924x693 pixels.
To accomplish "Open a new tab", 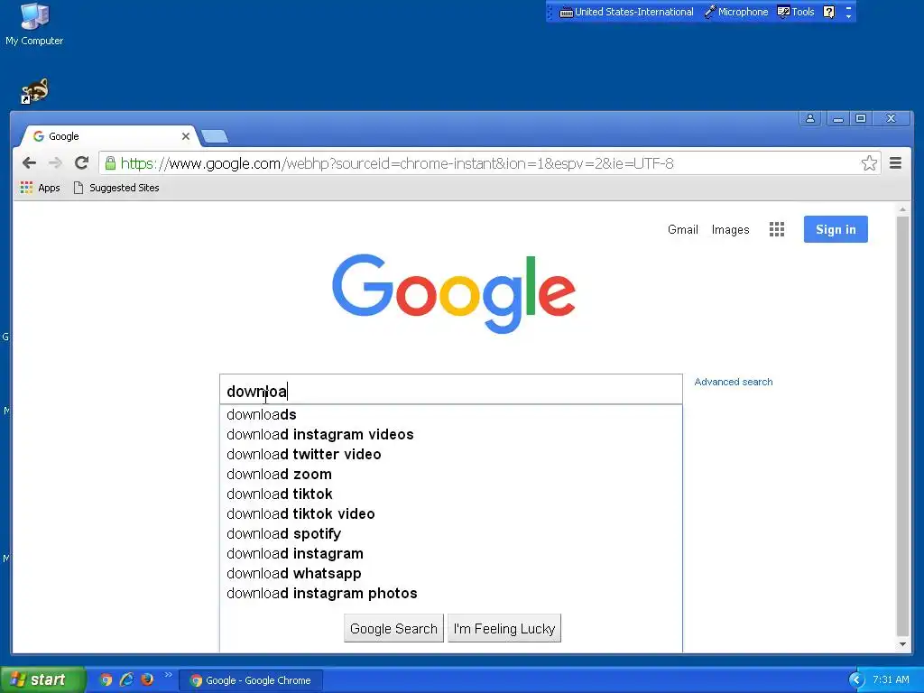I will [214, 137].
